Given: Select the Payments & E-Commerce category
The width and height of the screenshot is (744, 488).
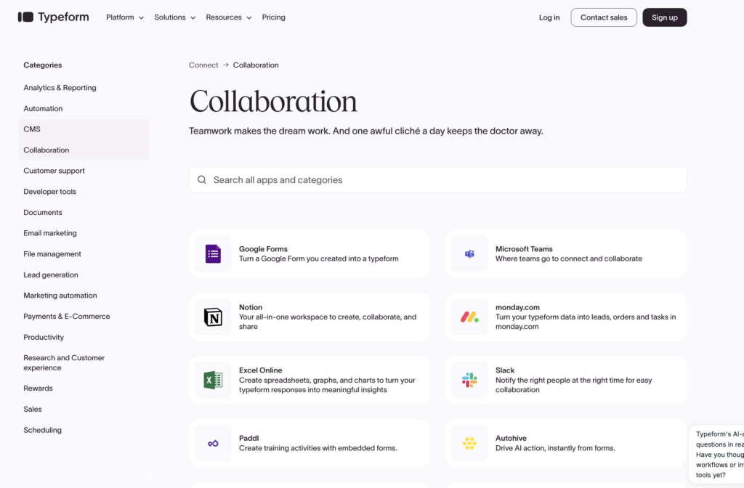Looking at the screenshot, I should (x=66, y=317).
